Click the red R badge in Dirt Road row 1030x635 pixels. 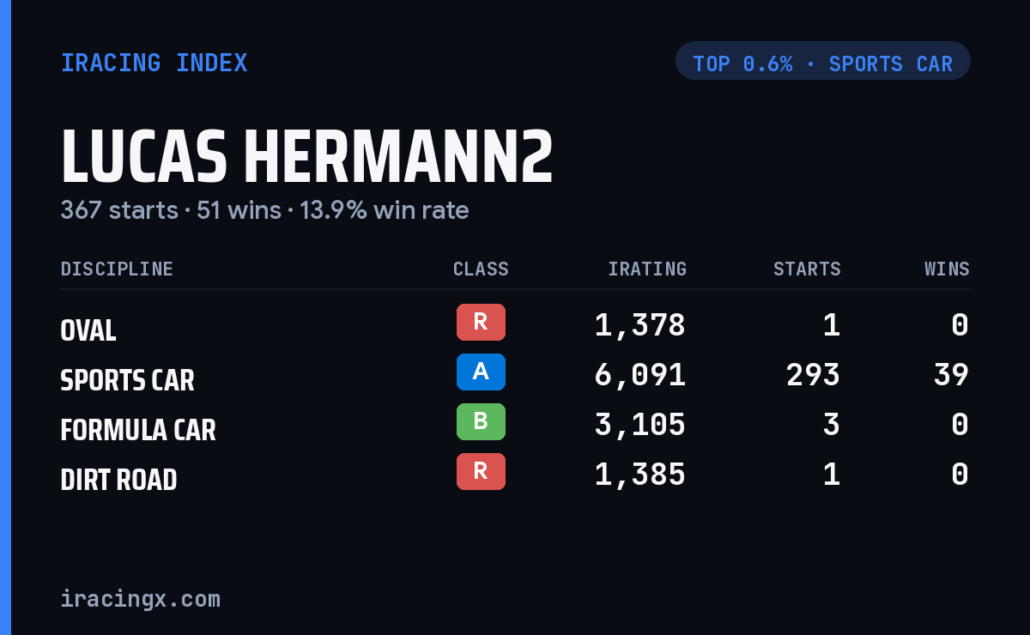coord(481,471)
